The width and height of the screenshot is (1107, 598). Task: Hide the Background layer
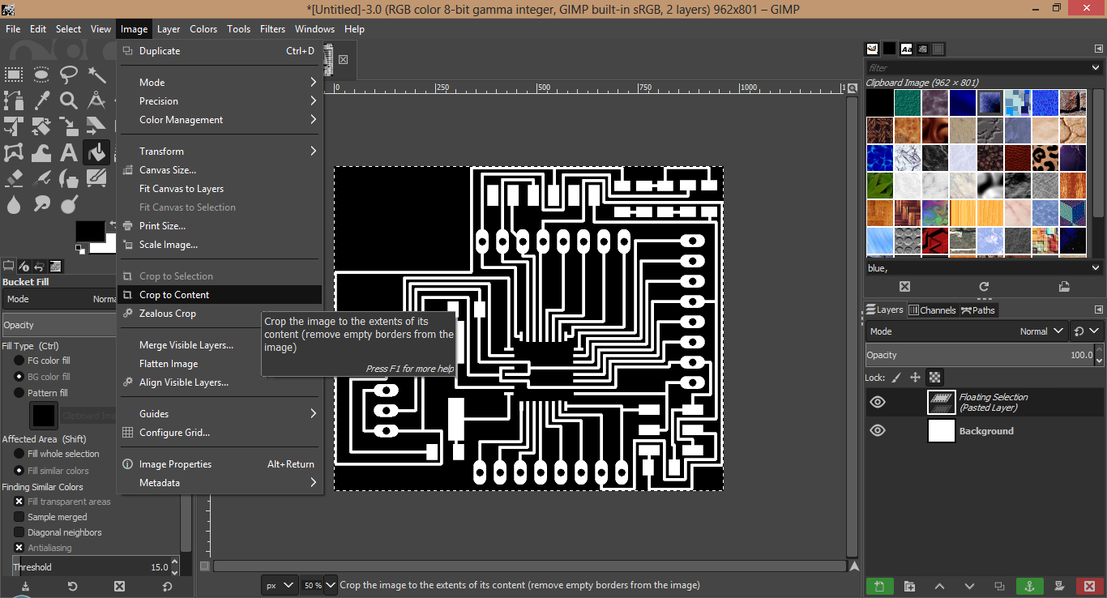coord(878,430)
